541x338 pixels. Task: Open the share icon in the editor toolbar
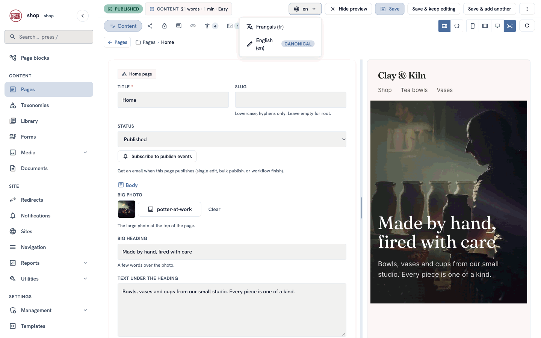150,26
